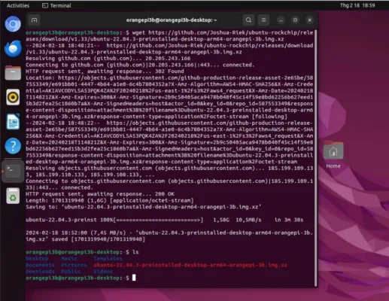Image resolution: width=389 pixels, height=301 pixels.
Task: Open the Terminal app menu in top bar
Action: (56, 5)
